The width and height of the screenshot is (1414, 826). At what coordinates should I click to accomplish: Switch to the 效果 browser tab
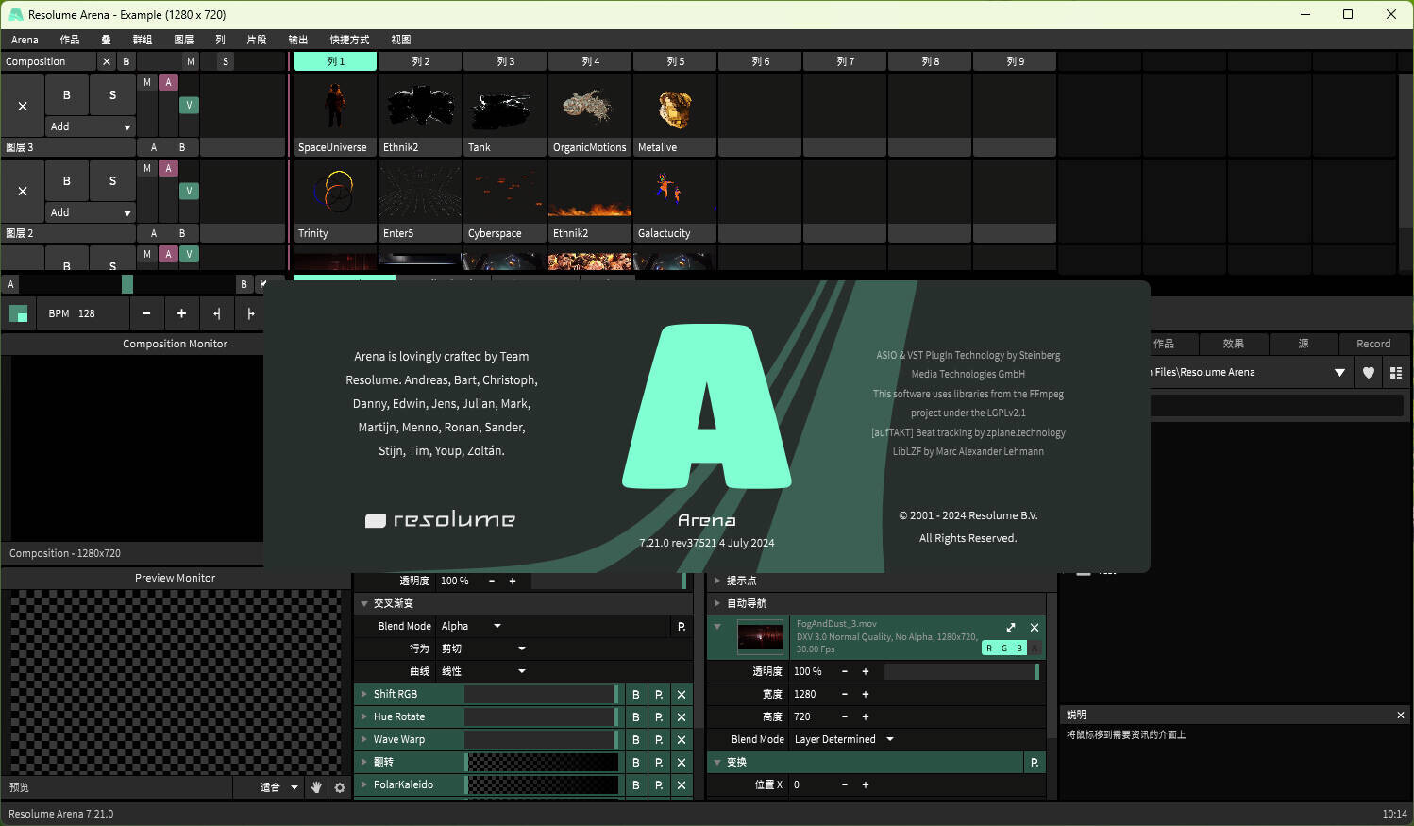(x=1233, y=344)
